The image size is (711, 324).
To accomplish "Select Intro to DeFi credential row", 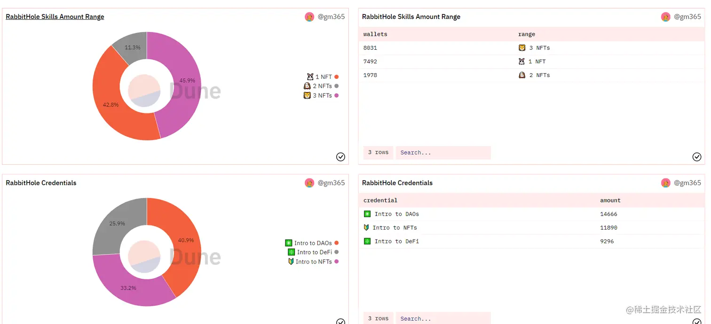I will pyautogui.click(x=531, y=241).
